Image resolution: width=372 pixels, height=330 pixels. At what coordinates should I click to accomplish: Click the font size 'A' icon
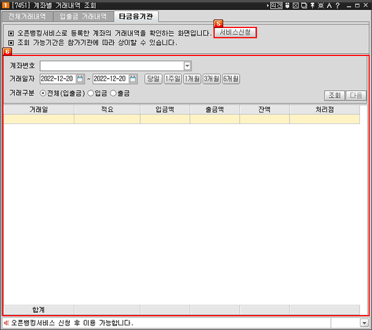point(329,5)
